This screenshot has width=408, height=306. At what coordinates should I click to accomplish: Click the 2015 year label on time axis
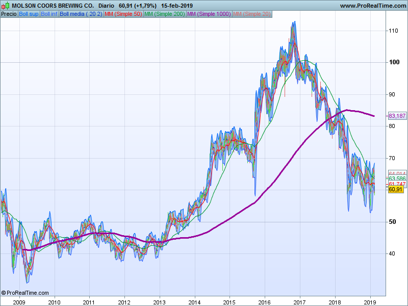(229, 302)
